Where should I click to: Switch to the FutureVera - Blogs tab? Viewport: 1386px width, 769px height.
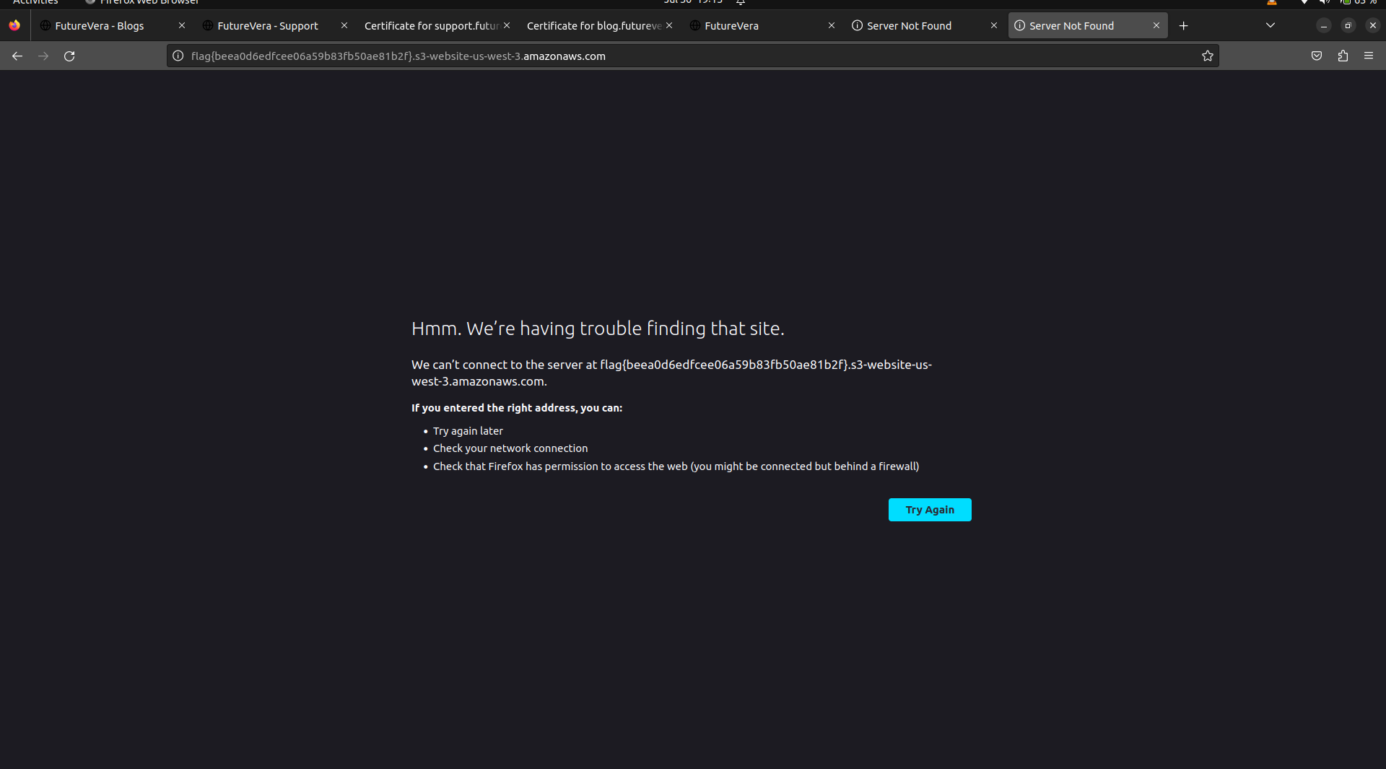tap(100, 26)
